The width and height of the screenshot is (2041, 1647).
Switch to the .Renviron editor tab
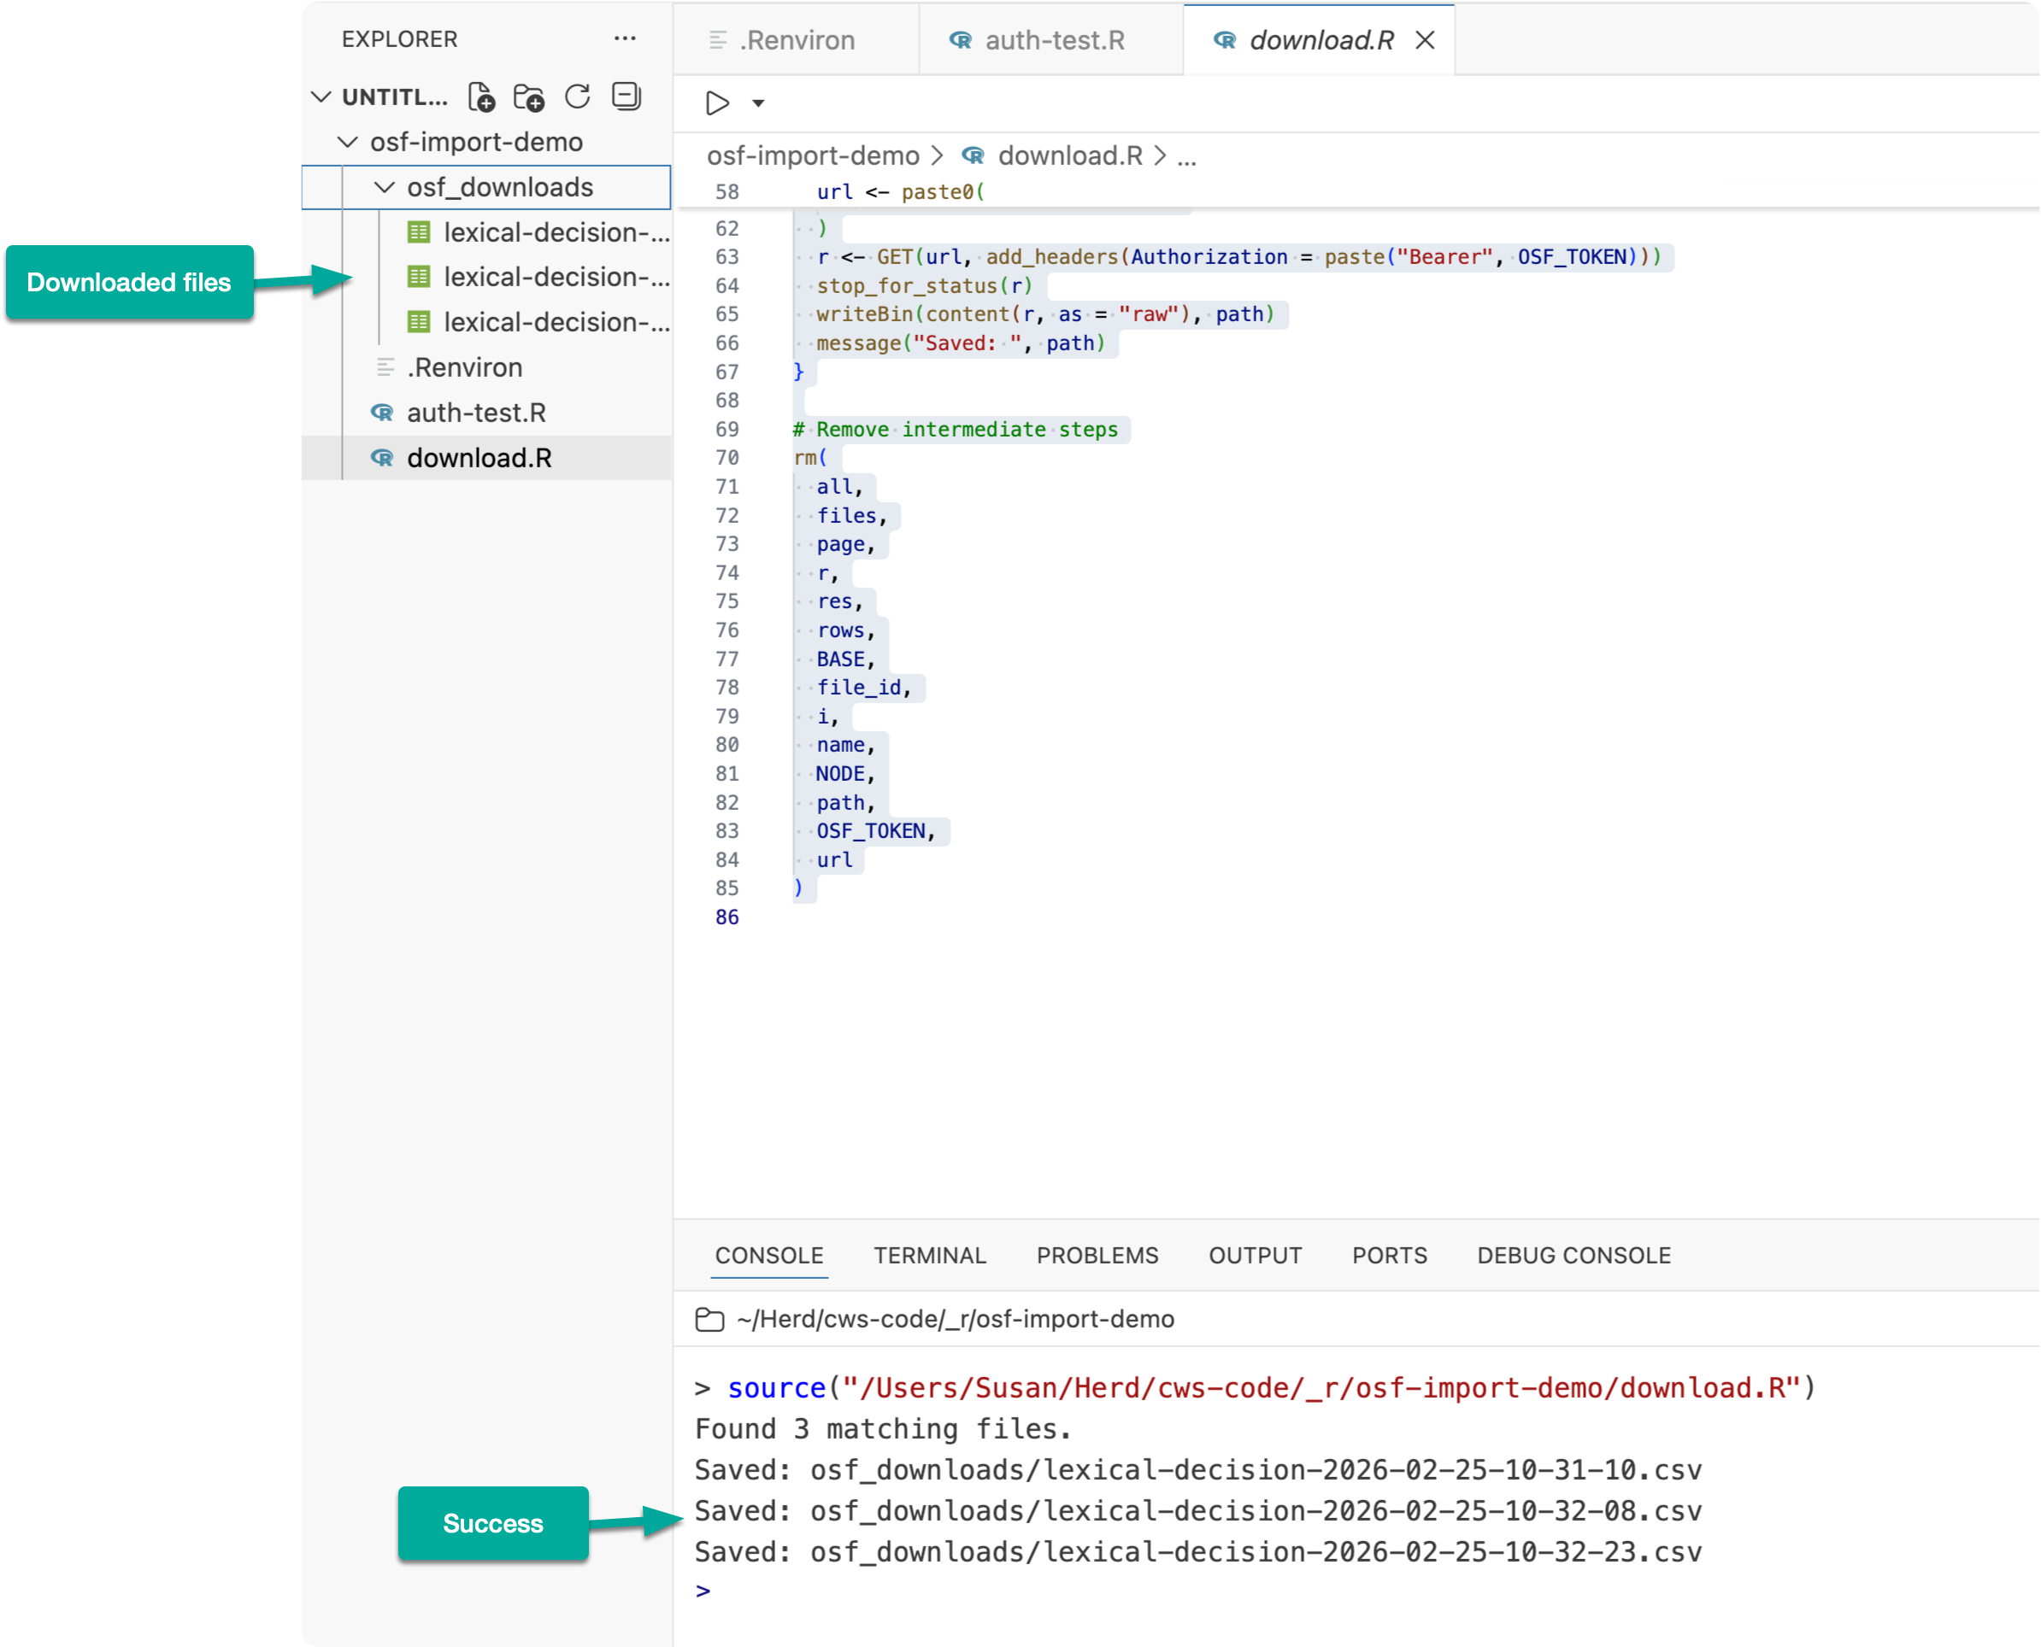click(797, 40)
